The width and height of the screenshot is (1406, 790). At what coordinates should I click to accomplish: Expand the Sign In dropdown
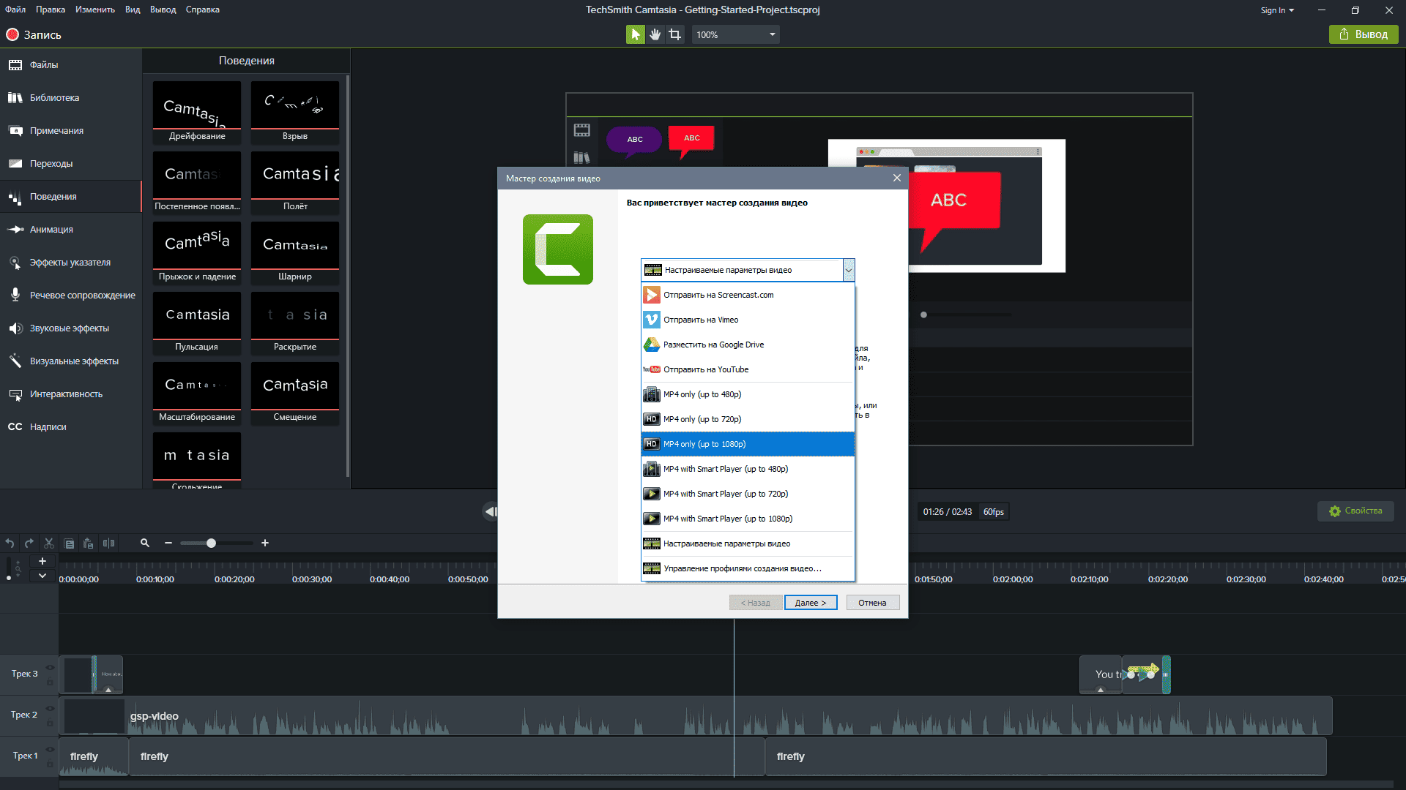1277,10
